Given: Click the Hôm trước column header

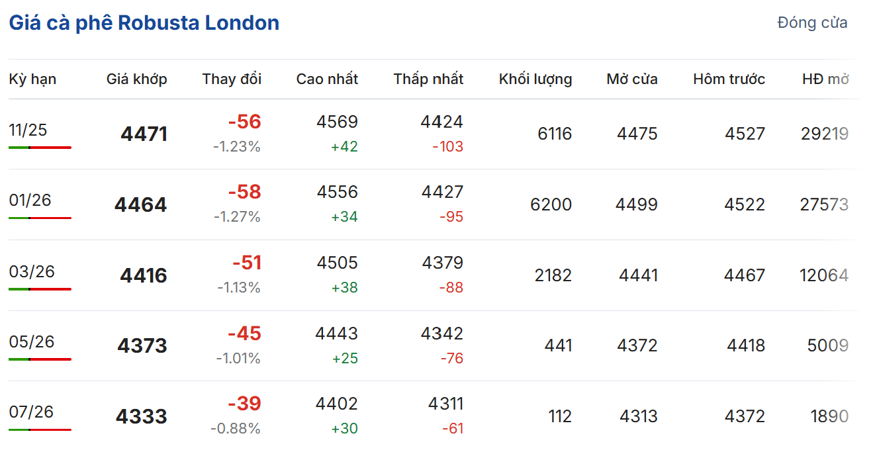Looking at the screenshot, I should click(729, 79).
